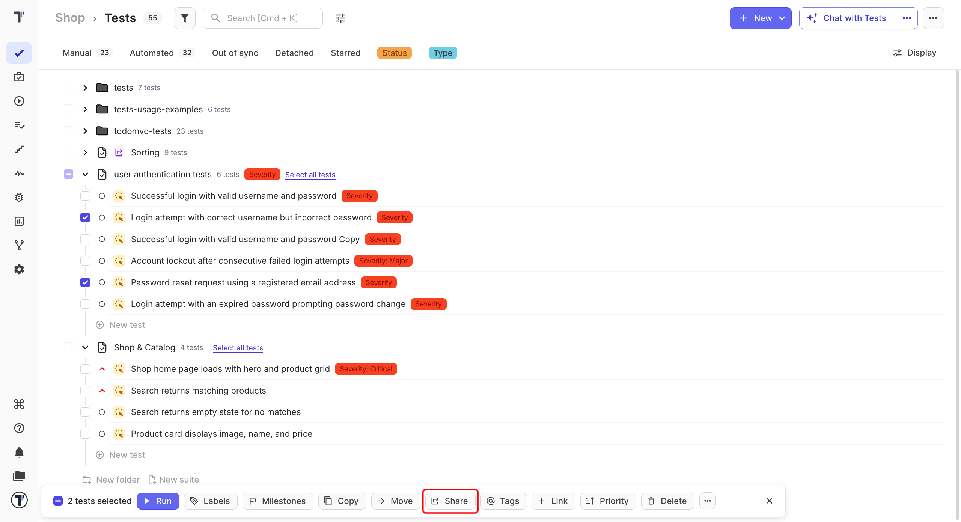961x522 pixels.
Task: Check the todomvc-tests folder checkbox
Action: (69, 131)
